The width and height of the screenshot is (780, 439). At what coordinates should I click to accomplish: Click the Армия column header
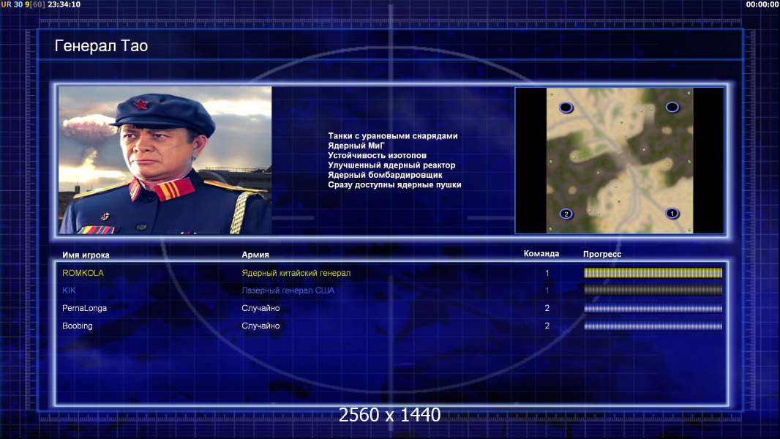click(x=255, y=255)
